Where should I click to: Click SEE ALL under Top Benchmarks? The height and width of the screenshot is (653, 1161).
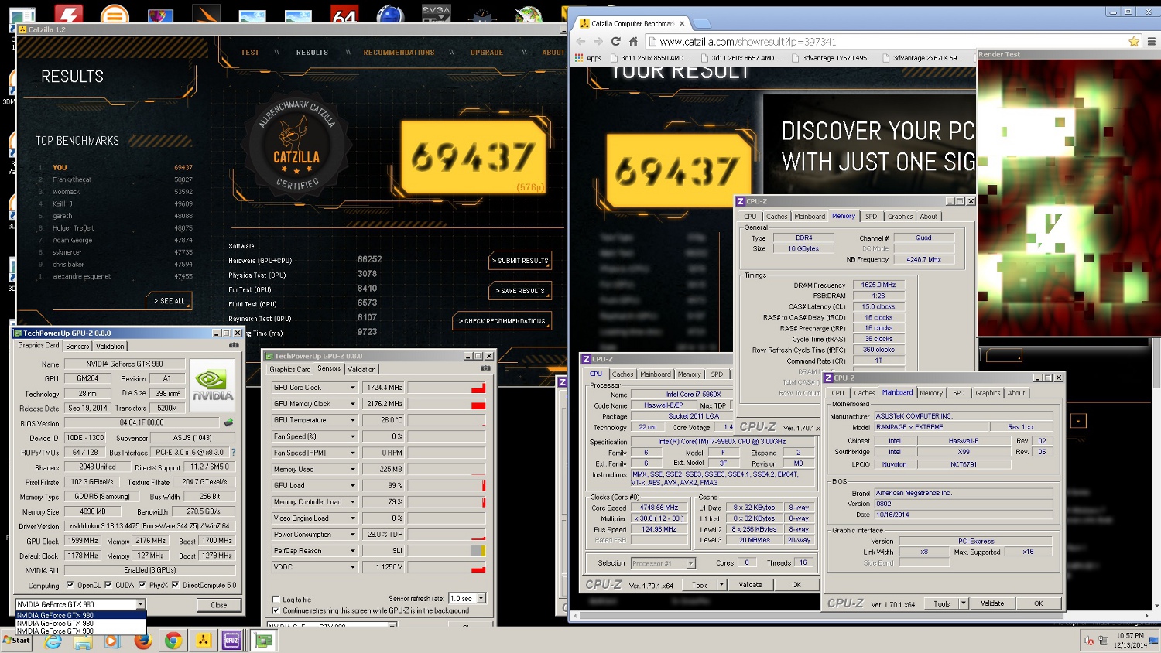(x=169, y=301)
